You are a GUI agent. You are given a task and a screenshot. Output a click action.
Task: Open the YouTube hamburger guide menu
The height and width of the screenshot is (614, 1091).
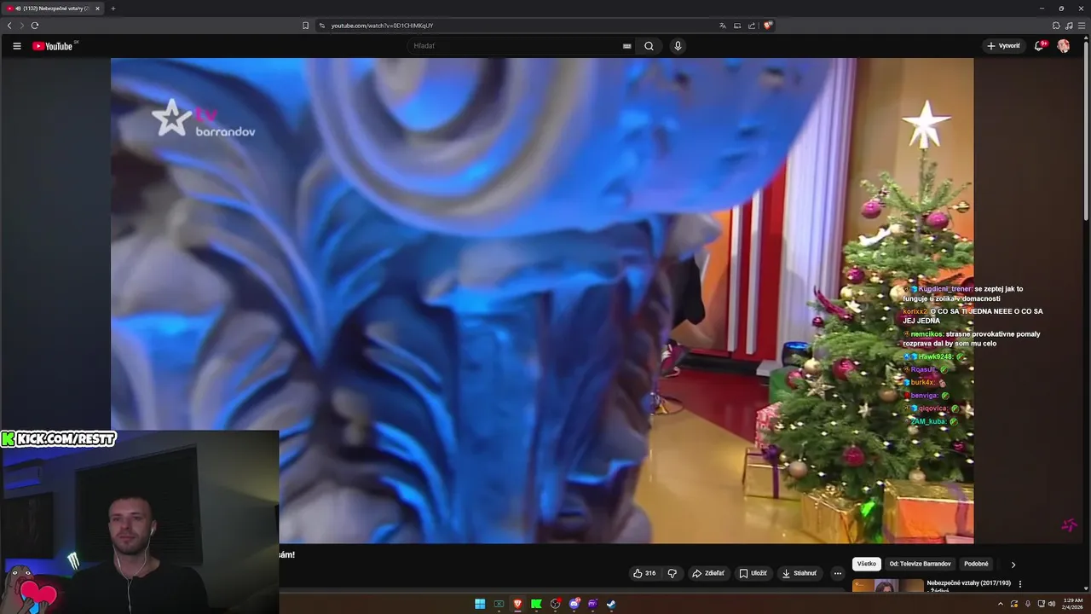point(16,46)
